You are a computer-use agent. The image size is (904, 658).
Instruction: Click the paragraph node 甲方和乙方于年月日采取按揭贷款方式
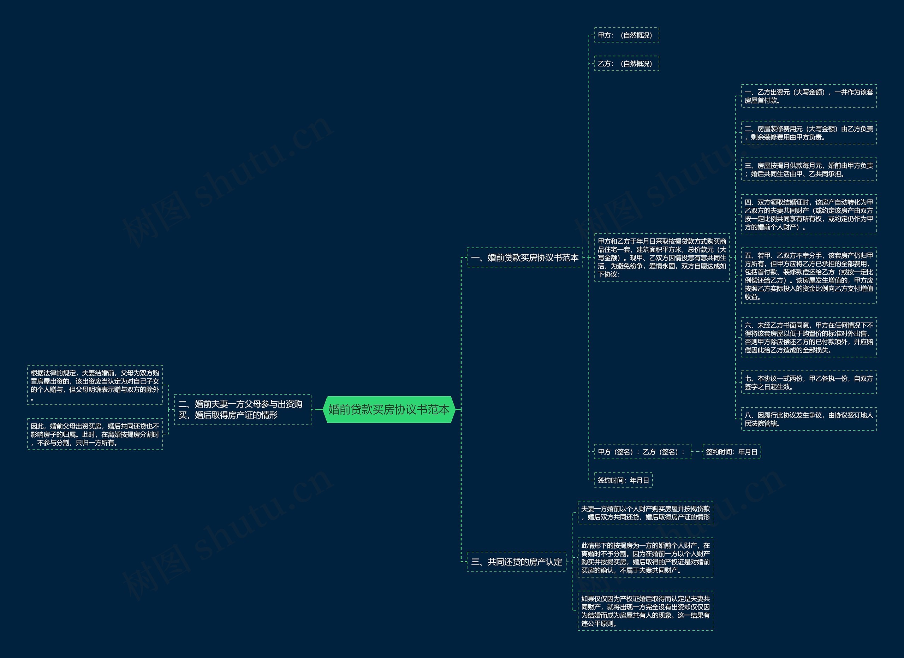tap(662, 257)
